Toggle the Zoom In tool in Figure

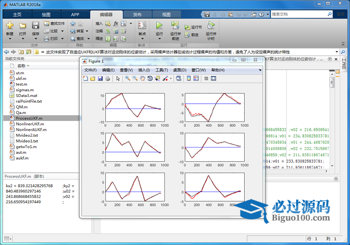pyautogui.click(x=128, y=78)
